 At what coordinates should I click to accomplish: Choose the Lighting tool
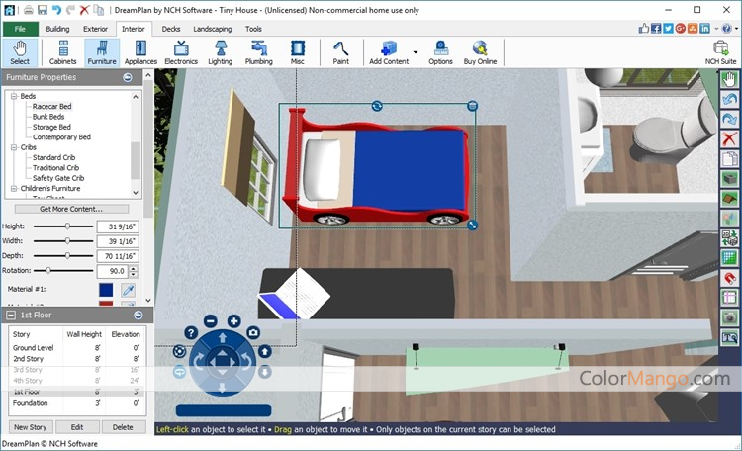pos(220,52)
